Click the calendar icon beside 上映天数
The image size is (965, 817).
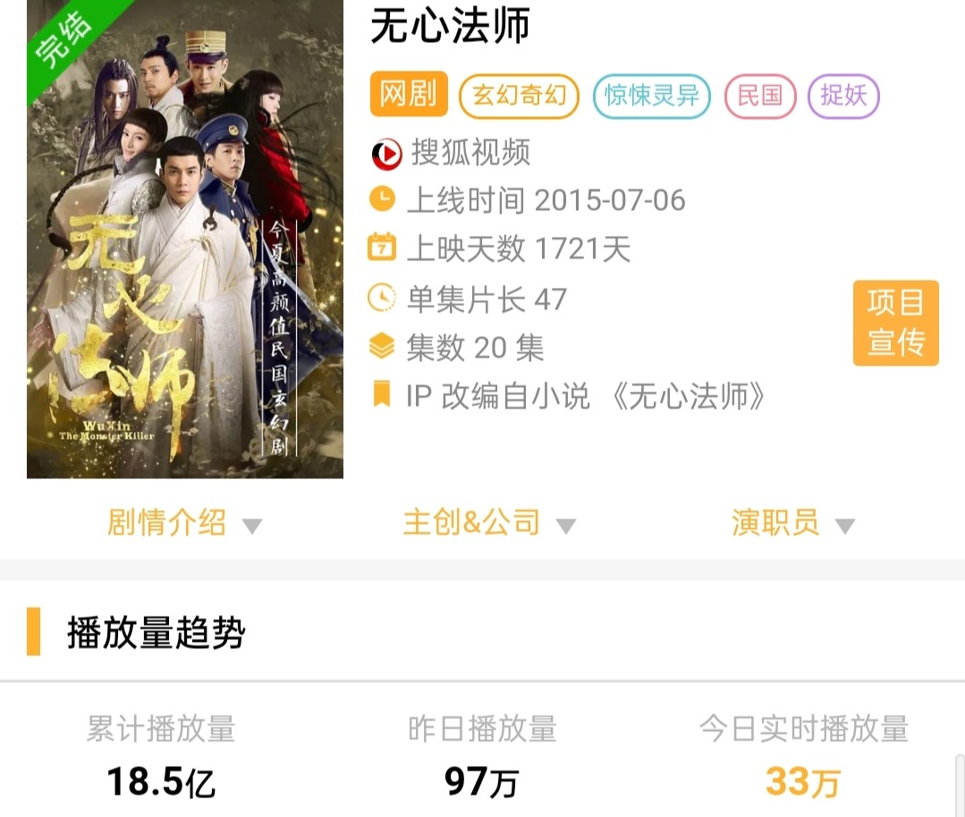382,248
